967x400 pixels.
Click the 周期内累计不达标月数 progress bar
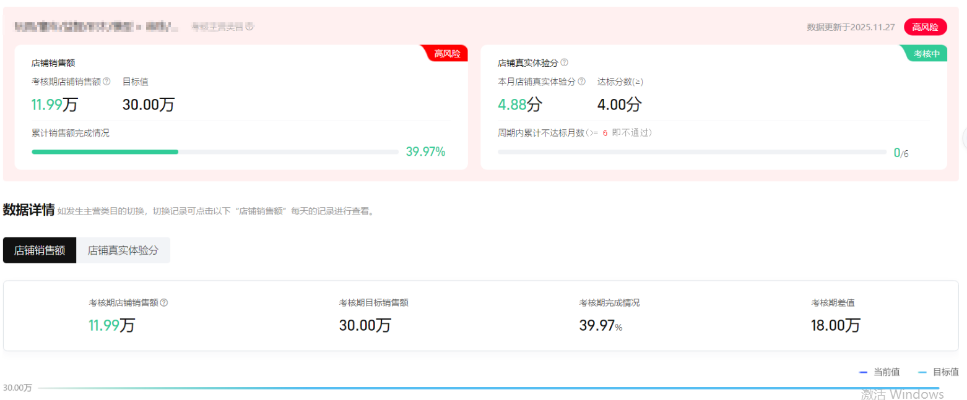pos(692,152)
